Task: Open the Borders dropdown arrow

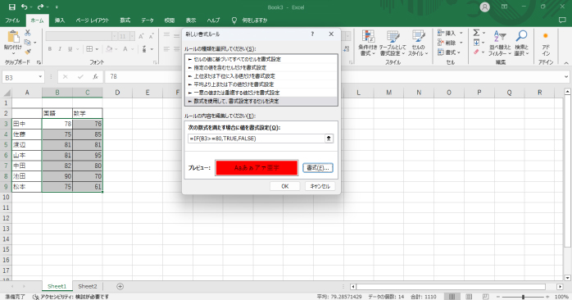Action: pyautogui.click(x=97, y=49)
